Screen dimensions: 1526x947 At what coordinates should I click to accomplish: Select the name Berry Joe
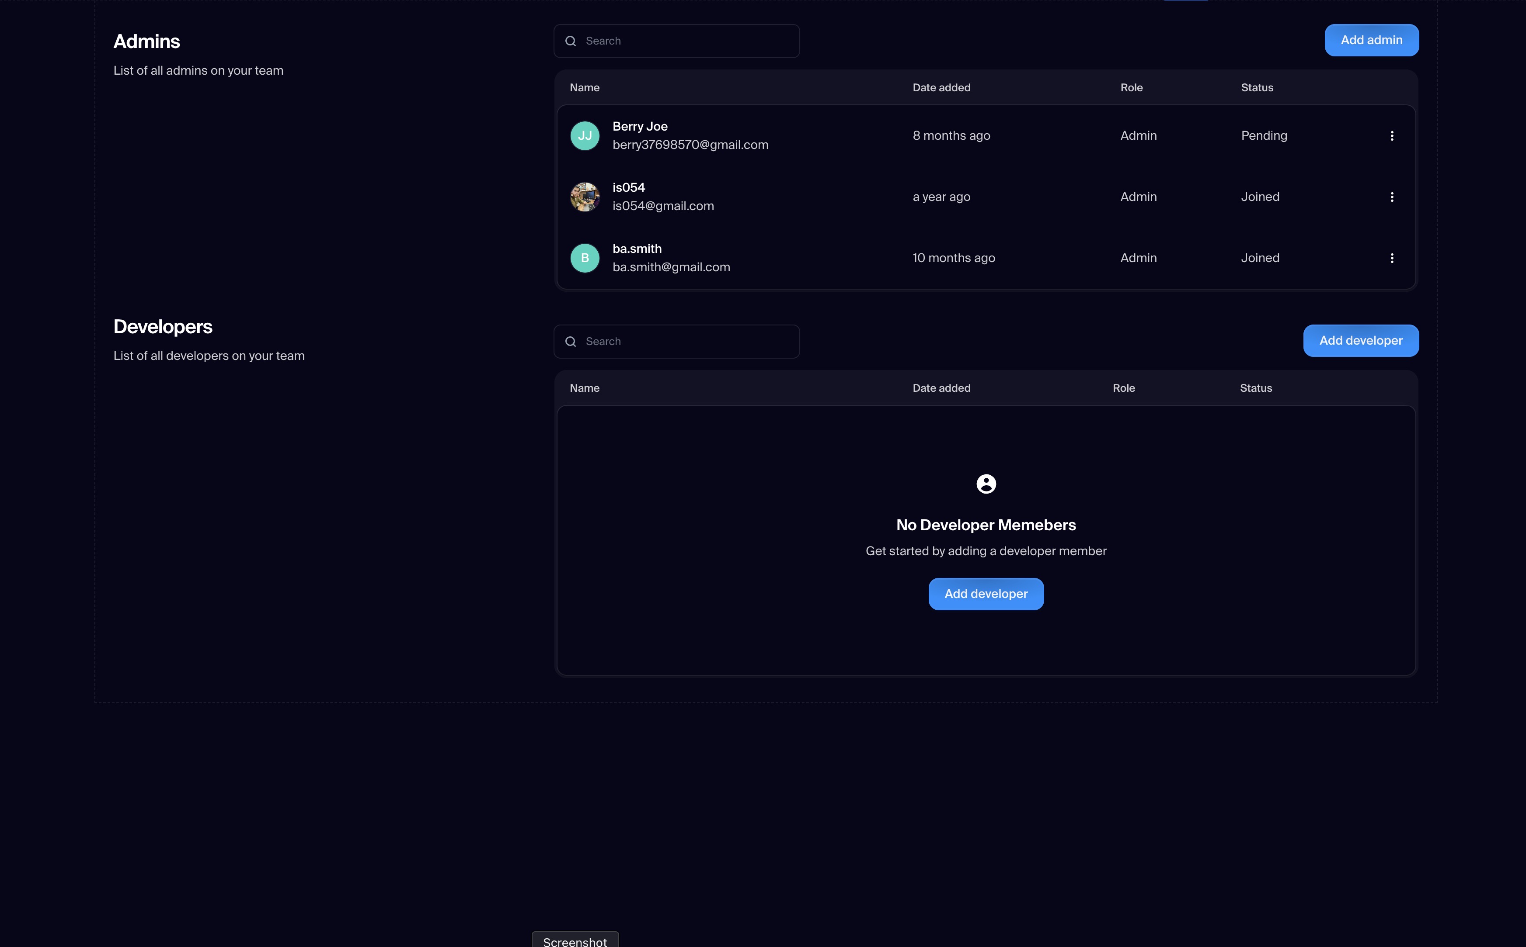pos(640,127)
